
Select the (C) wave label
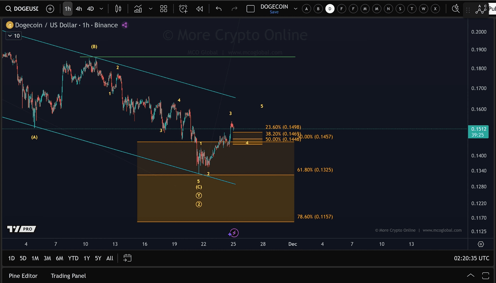coord(199,187)
